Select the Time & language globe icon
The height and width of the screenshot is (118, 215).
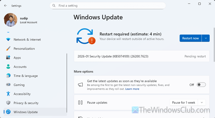(x=8, y=76)
